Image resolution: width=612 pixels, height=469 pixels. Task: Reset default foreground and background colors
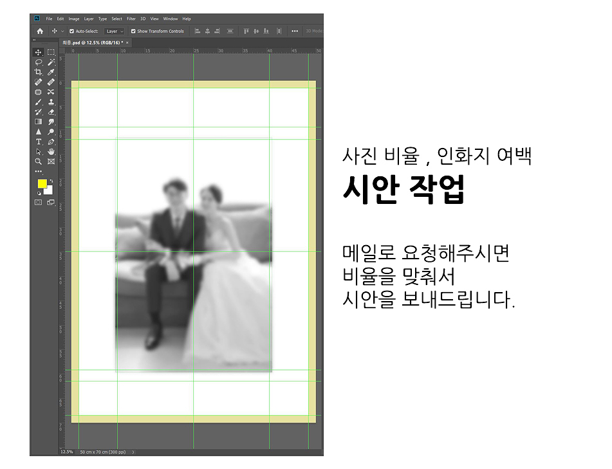point(39,193)
